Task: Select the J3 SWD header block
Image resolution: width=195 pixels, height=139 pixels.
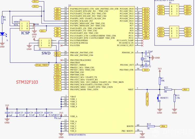Action: point(45,43)
